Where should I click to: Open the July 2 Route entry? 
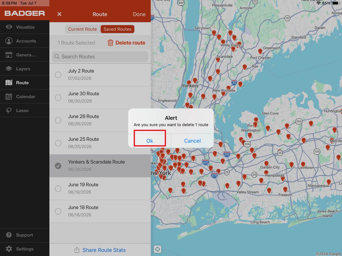point(100,75)
